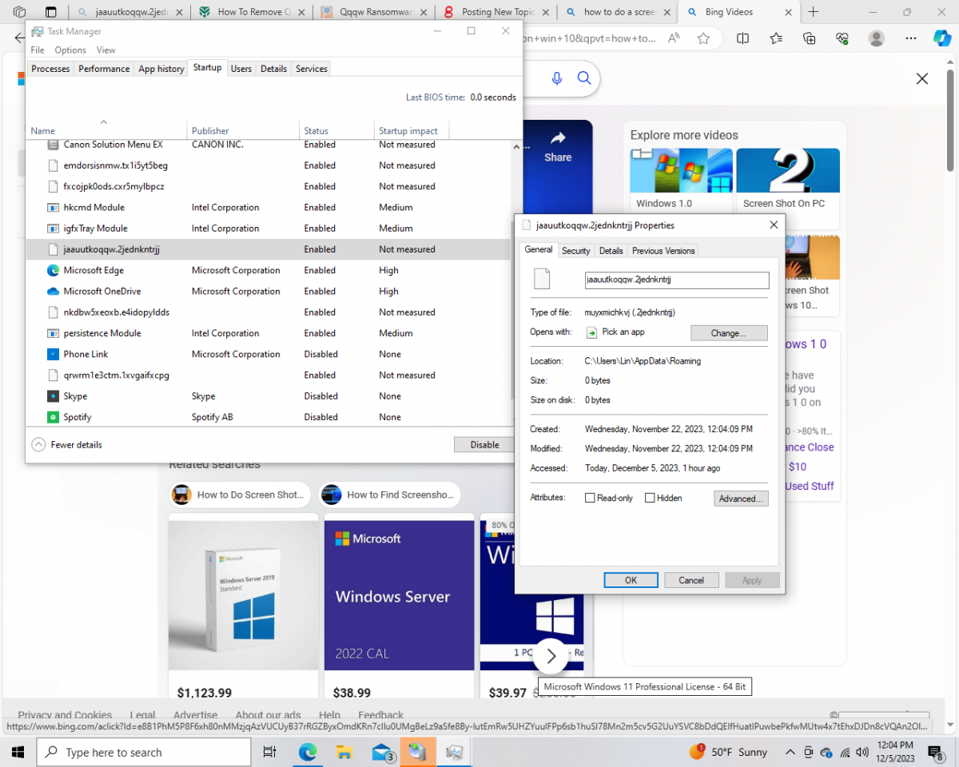
Task: Click the next arrow on the product carousel
Action: 551,656
